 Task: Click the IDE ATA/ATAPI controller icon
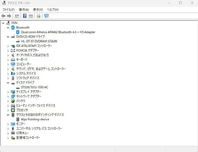[13, 46]
